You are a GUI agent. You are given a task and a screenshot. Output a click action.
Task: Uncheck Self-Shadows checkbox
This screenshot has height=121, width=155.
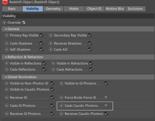coord(41,49)
